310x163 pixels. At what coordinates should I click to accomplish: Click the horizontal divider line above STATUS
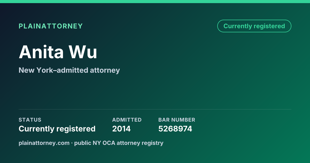155,109
